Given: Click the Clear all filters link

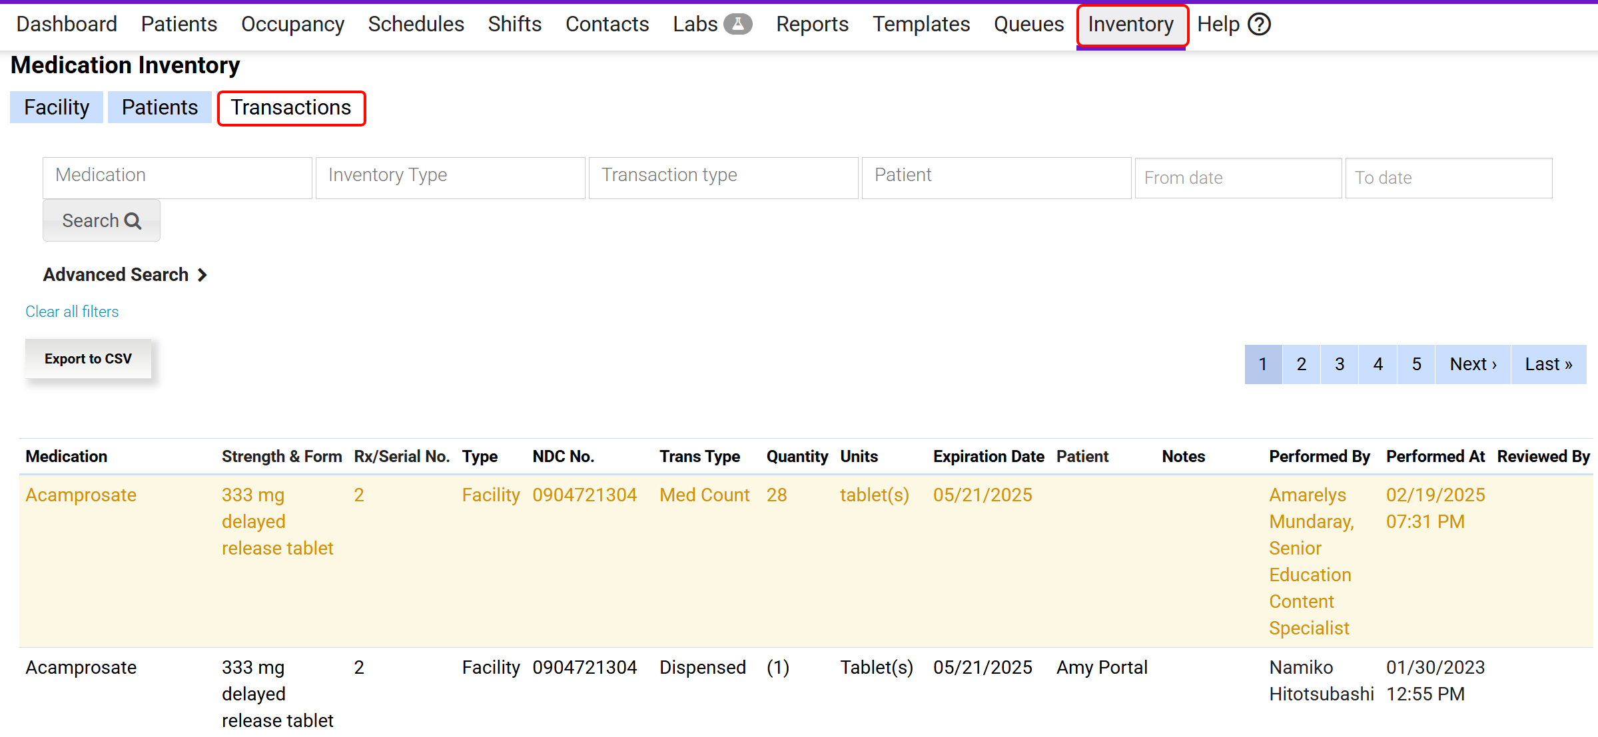Looking at the screenshot, I should point(72,312).
